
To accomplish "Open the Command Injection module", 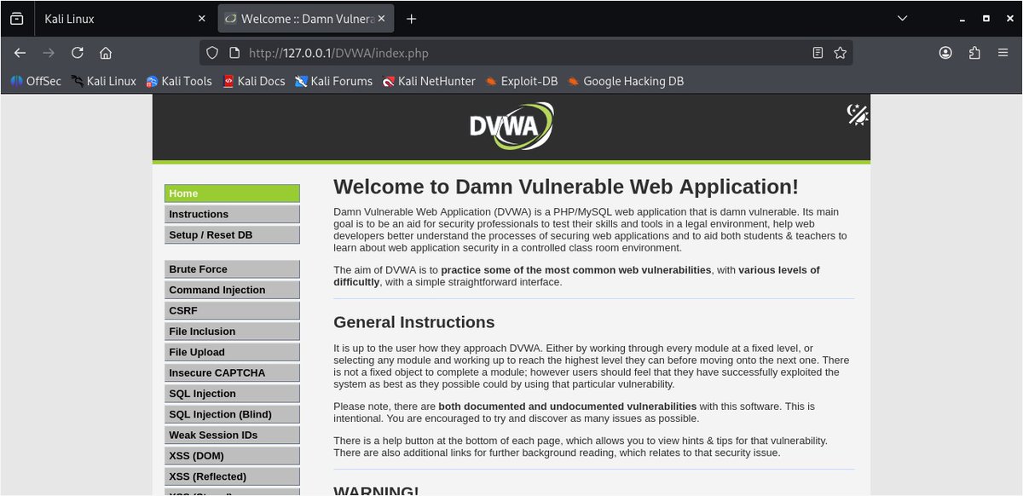I will click(x=232, y=290).
